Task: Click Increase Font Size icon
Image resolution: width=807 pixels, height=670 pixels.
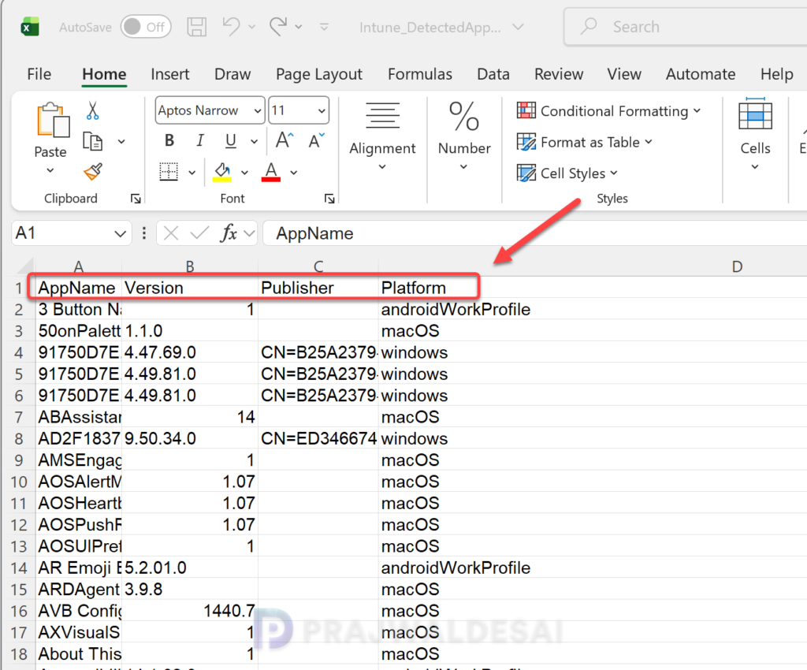Action: 284,140
